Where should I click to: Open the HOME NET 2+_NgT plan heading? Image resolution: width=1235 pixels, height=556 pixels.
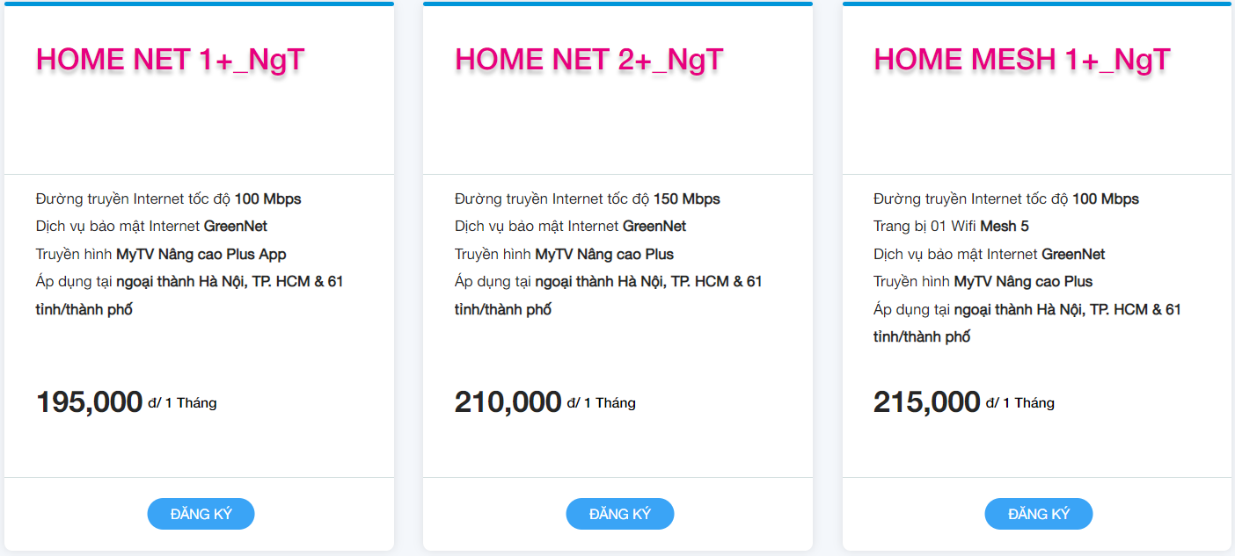point(588,60)
